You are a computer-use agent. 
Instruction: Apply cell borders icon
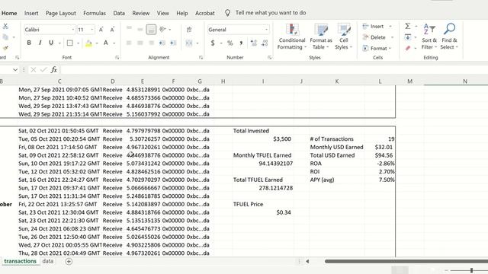(x=69, y=43)
